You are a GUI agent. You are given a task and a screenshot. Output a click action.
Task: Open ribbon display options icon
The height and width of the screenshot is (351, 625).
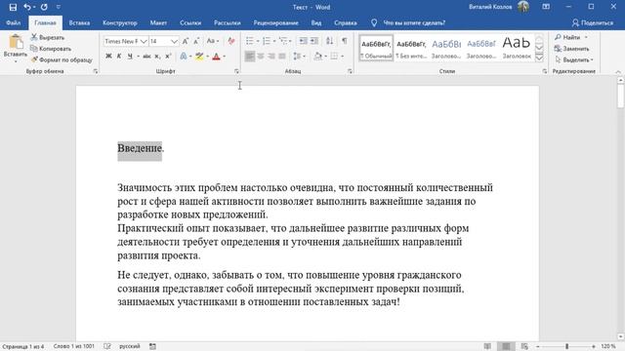tap(546, 7)
